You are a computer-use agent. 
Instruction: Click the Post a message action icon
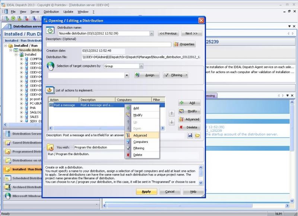(x=51, y=105)
